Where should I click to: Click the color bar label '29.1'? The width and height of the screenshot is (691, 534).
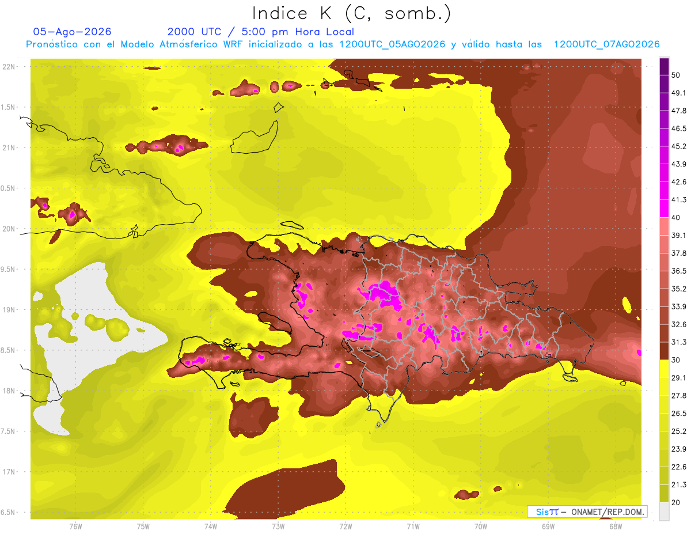point(679,378)
